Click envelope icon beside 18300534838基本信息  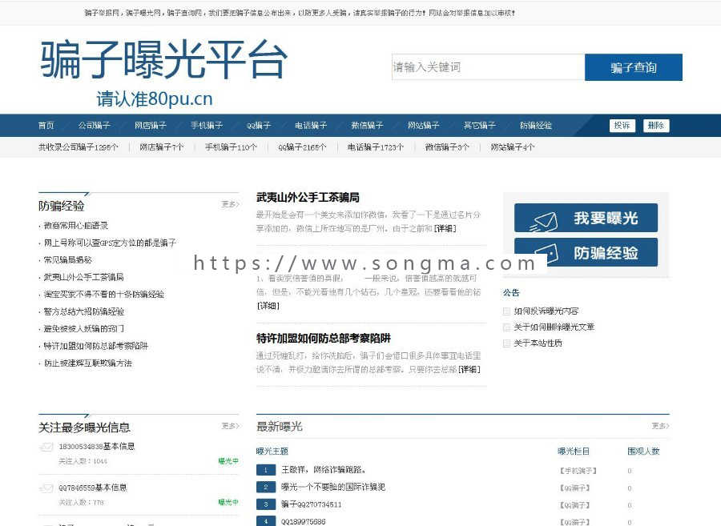coord(46,447)
